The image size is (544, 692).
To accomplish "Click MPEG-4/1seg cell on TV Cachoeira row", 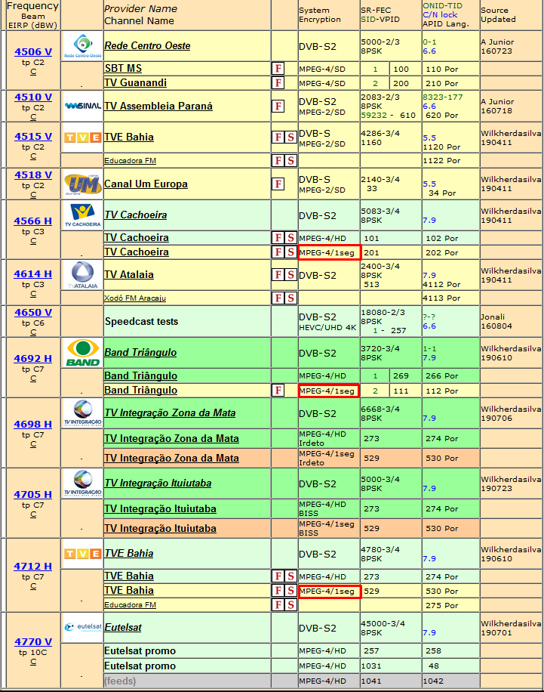I will (330, 252).
